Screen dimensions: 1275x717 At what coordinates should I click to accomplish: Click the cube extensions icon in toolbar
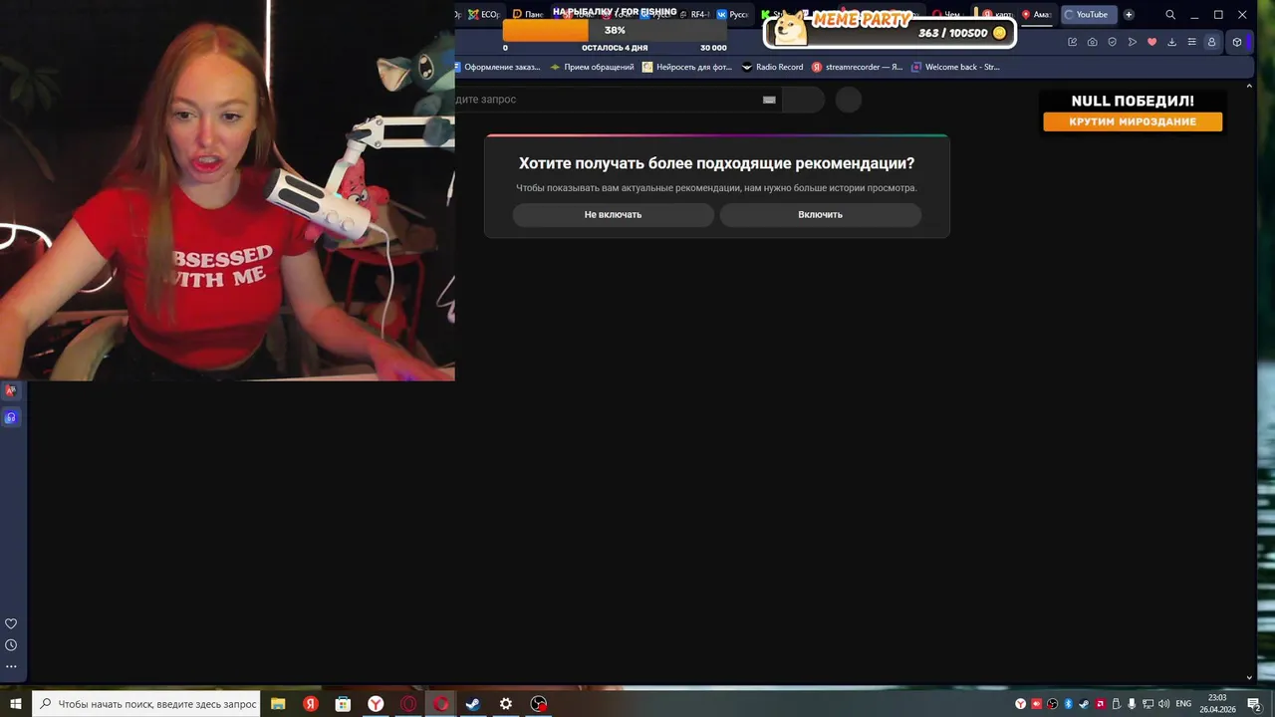1237,42
